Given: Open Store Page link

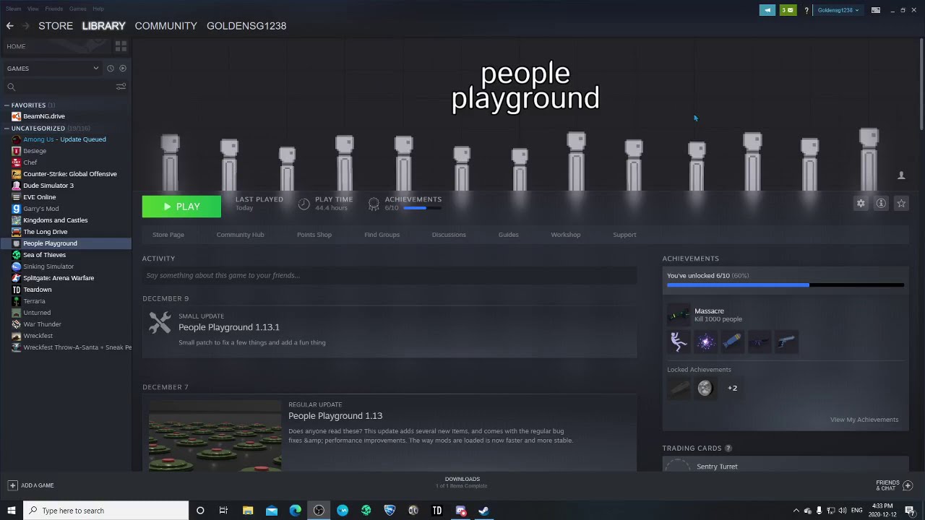Looking at the screenshot, I should pos(168,235).
